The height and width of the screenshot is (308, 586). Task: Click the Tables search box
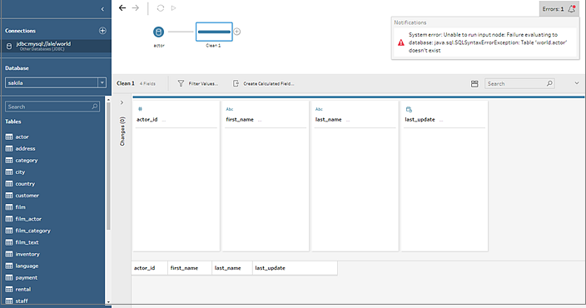52,107
